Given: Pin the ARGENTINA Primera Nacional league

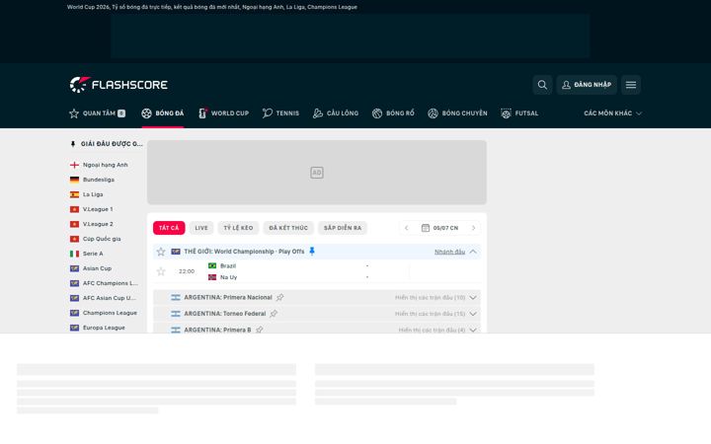Looking at the screenshot, I should coord(279,298).
